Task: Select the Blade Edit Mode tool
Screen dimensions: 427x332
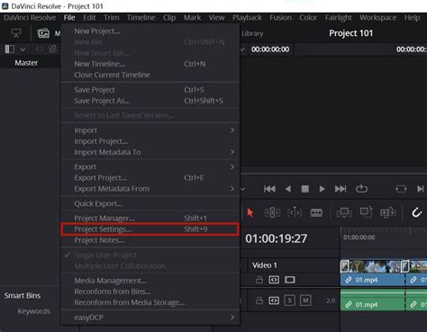Action: (x=316, y=212)
